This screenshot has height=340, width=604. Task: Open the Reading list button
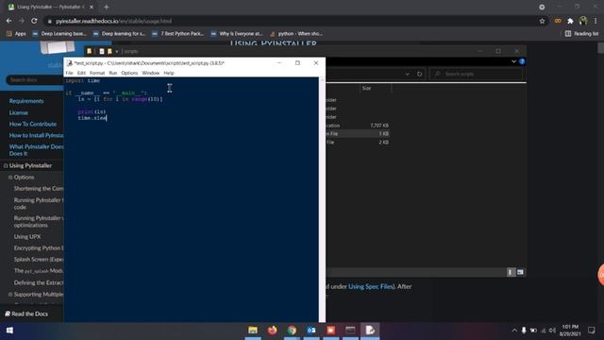click(x=581, y=34)
